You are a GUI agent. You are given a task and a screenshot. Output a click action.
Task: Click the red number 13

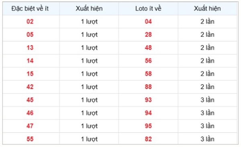30,48
